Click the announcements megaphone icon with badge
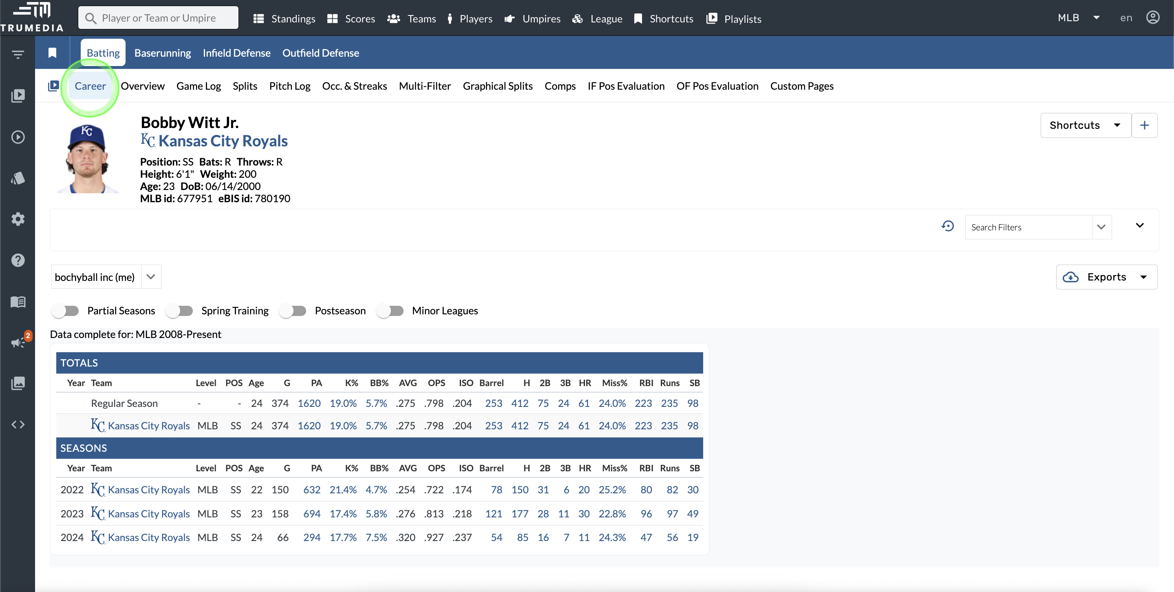 (x=19, y=342)
